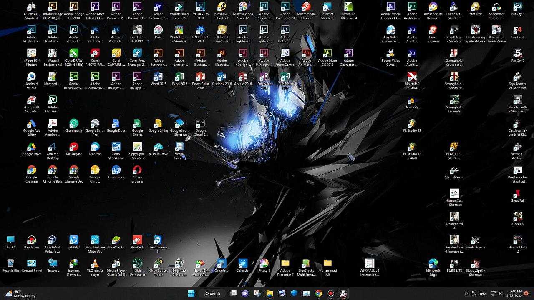This screenshot has height=300, width=534.
Task: Select the Control Panel desktop icon
Action: 32,265
